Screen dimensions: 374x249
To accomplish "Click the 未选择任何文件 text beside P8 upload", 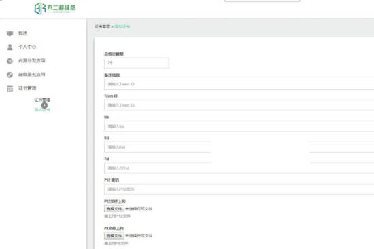I will click(x=139, y=236).
